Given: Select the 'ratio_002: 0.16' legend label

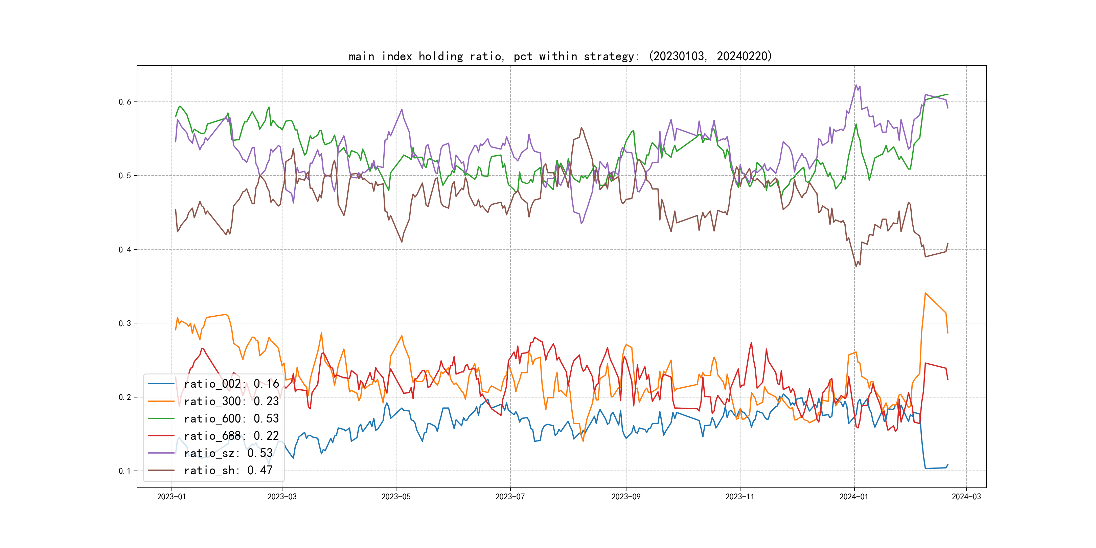Looking at the screenshot, I should [231, 384].
